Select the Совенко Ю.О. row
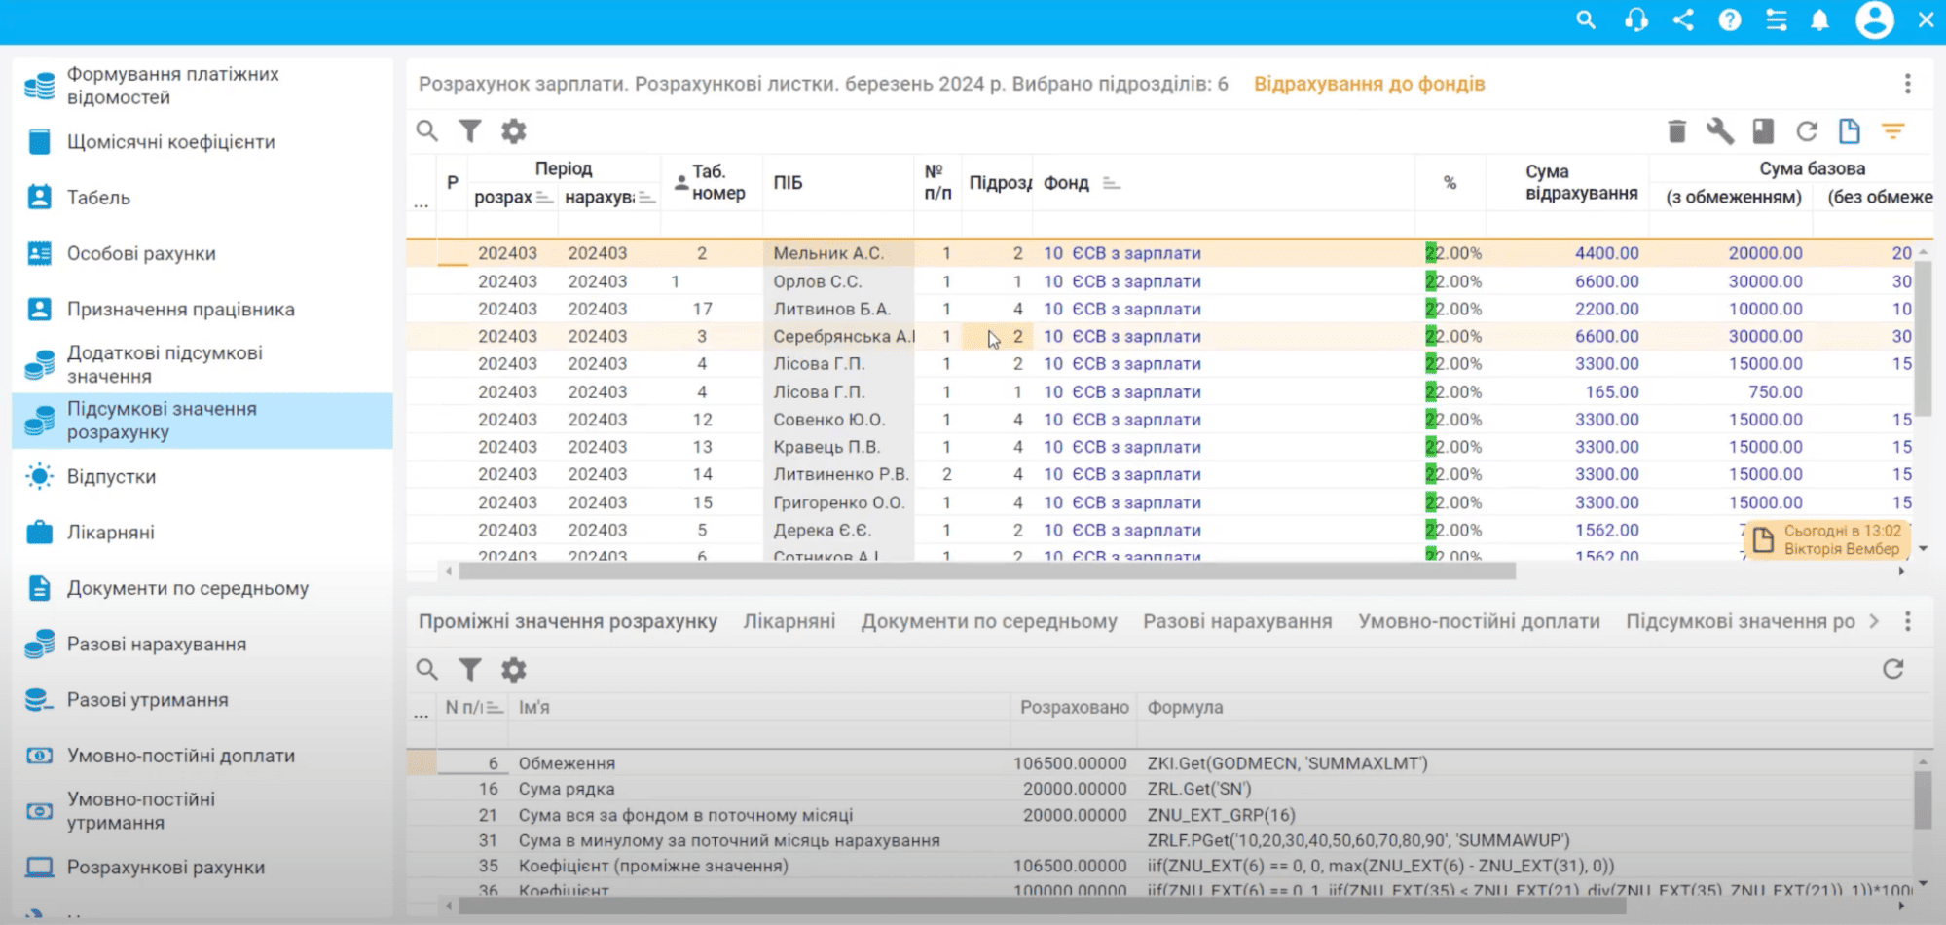 (1160, 420)
